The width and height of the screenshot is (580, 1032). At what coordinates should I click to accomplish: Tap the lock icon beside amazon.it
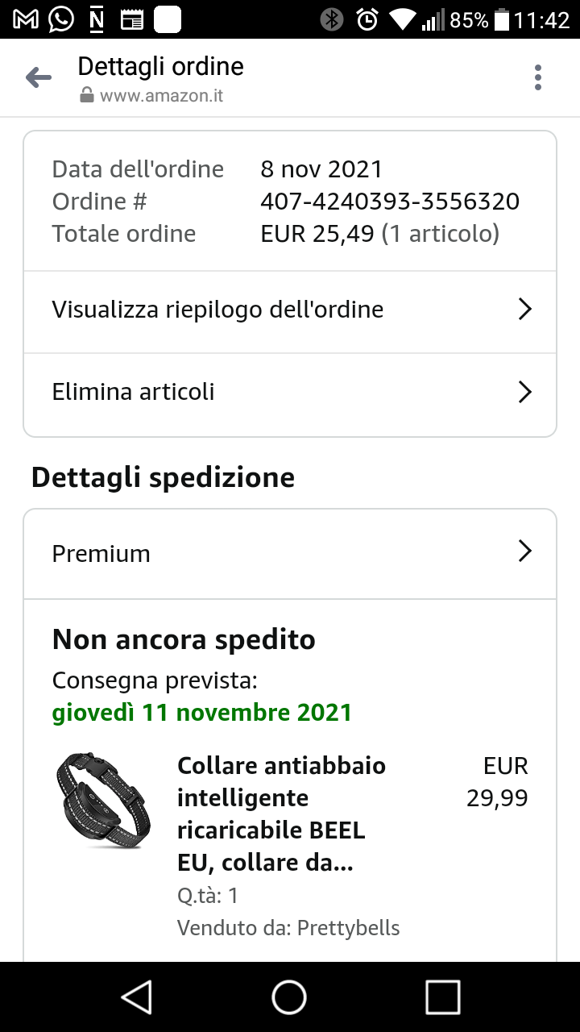coord(87,96)
